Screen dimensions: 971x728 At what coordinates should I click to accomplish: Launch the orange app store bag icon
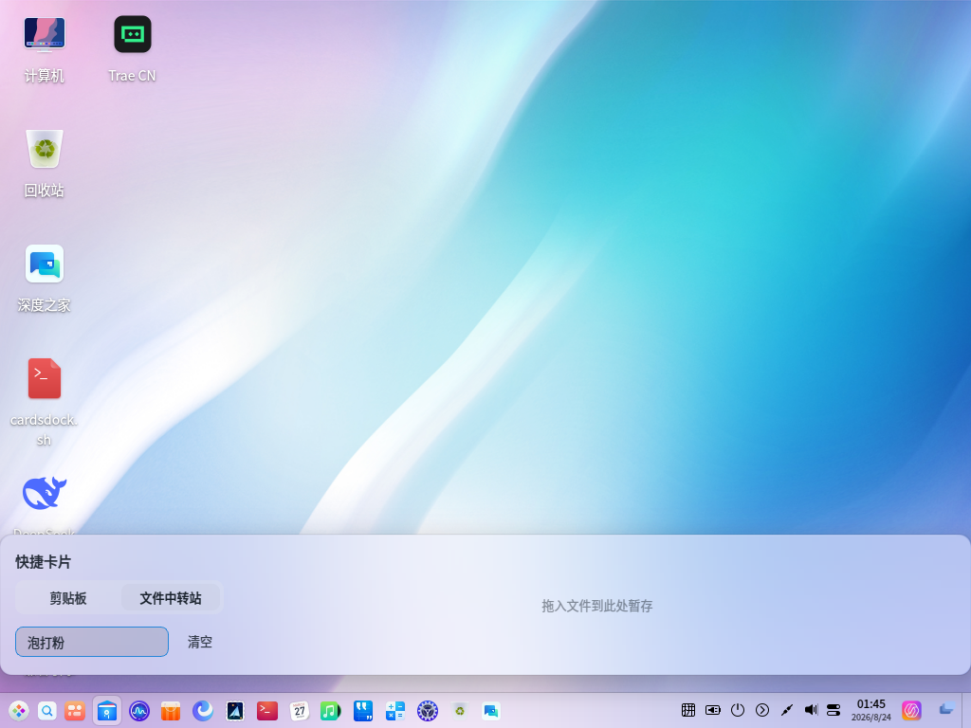pos(171,711)
